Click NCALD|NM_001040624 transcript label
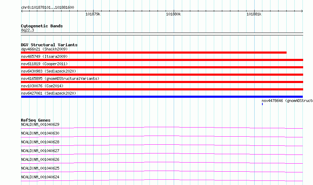 40,177
